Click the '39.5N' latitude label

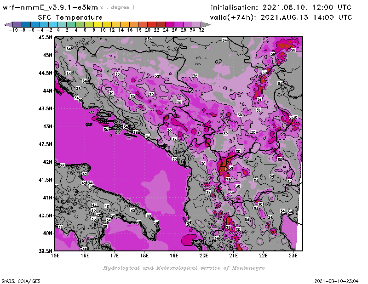[45, 251]
